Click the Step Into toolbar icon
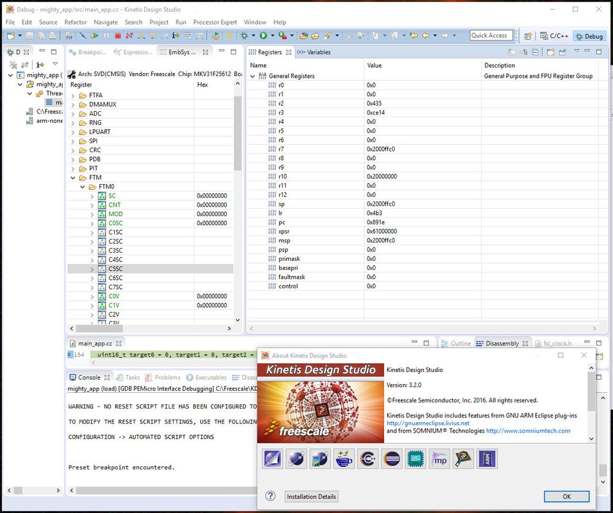The width and height of the screenshot is (613, 513). click(x=141, y=36)
